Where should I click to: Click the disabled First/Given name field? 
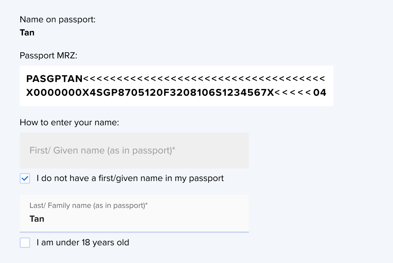click(x=134, y=151)
